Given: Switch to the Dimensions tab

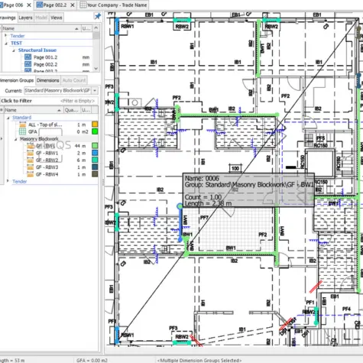Looking at the screenshot, I should point(47,80).
